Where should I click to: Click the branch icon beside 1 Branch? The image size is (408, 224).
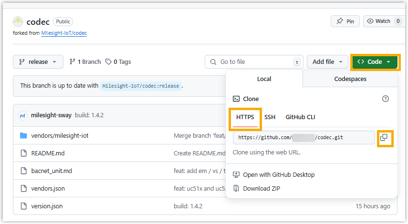click(73, 62)
